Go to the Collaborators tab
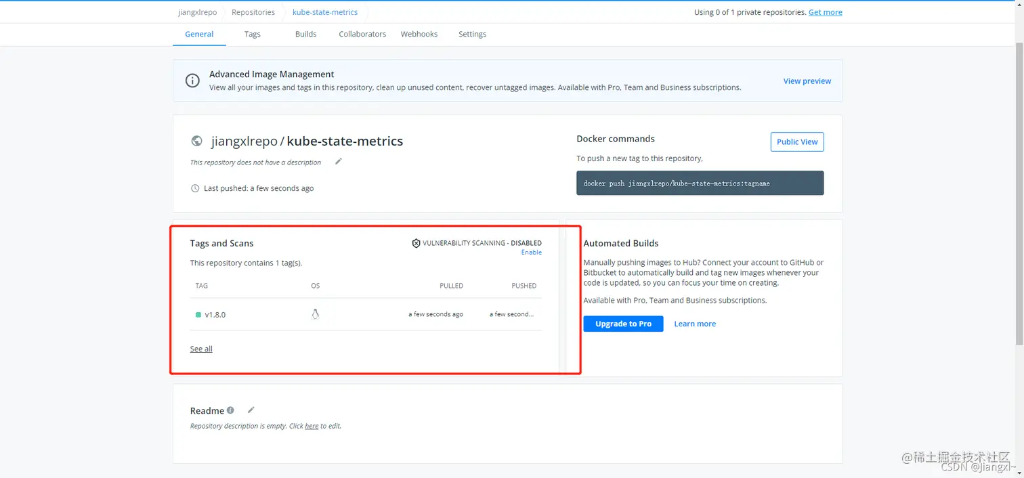 [x=362, y=34]
